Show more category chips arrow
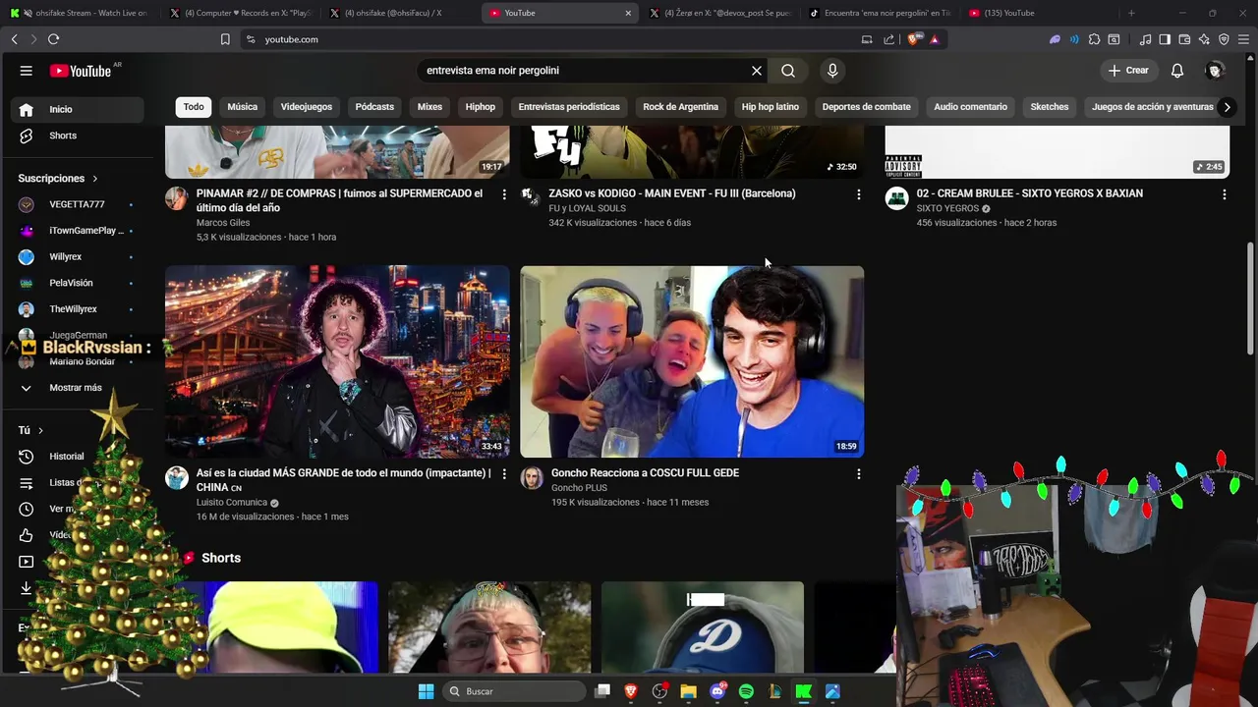This screenshot has width=1258, height=707. tap(1227, 107)
